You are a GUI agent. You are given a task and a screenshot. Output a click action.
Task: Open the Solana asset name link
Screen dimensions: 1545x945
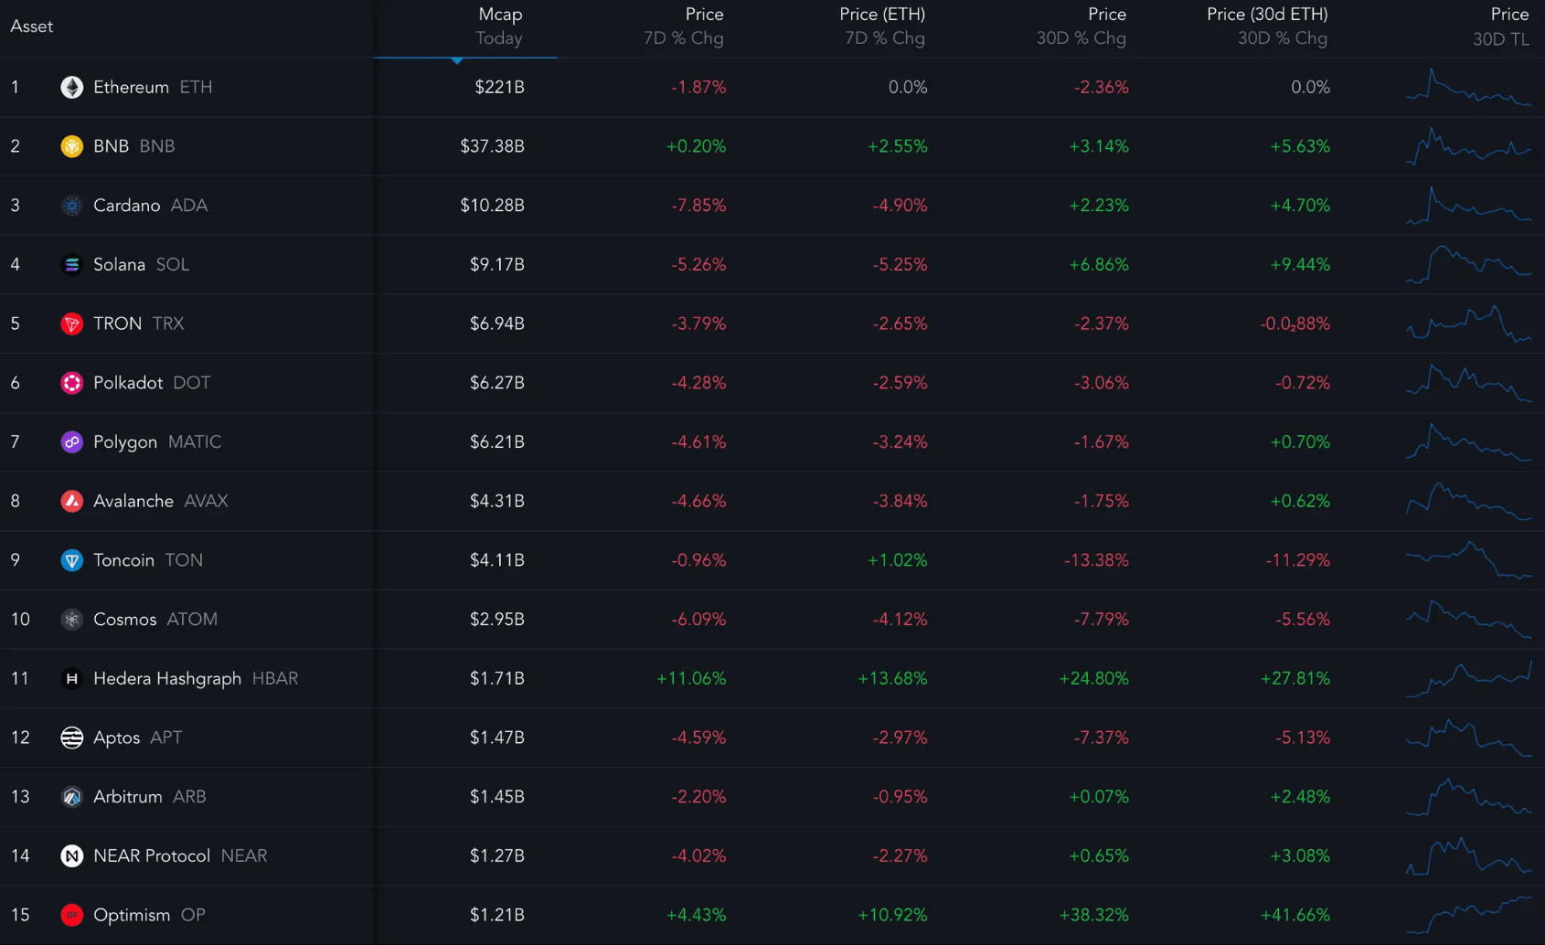(119, 264)
